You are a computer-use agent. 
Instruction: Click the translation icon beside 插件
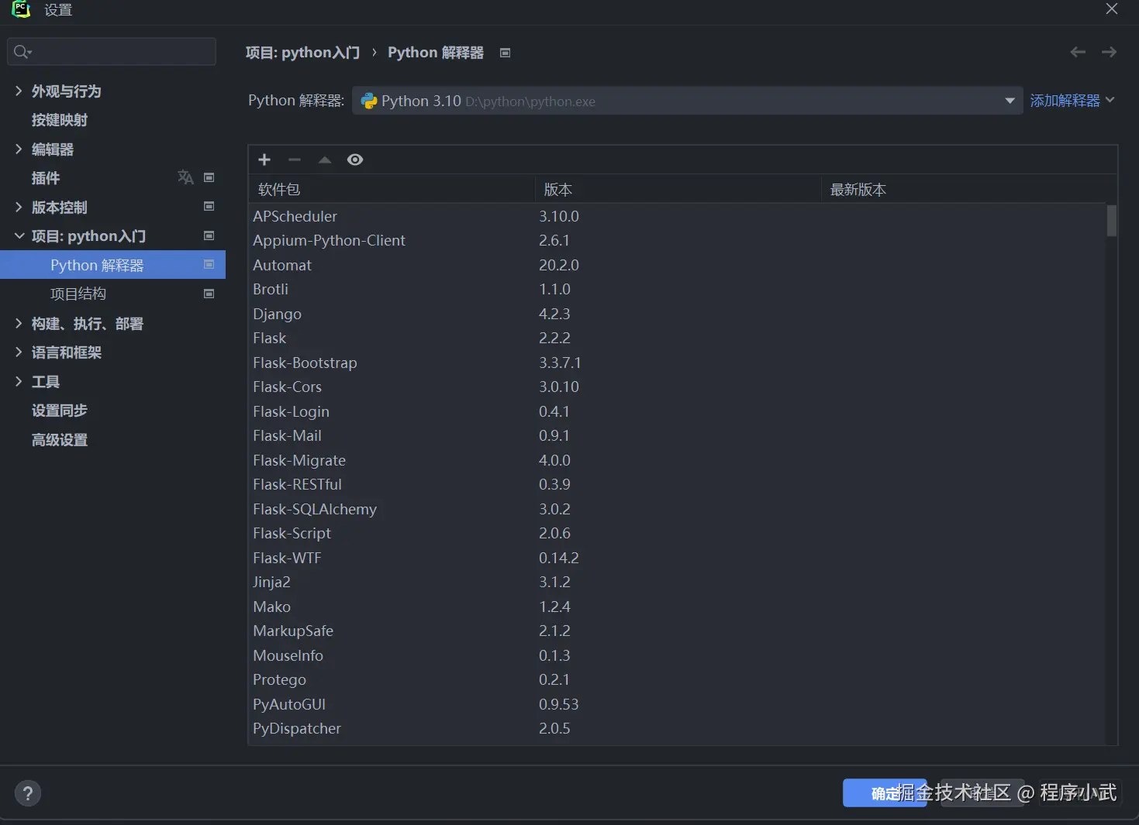pos(185,177)
